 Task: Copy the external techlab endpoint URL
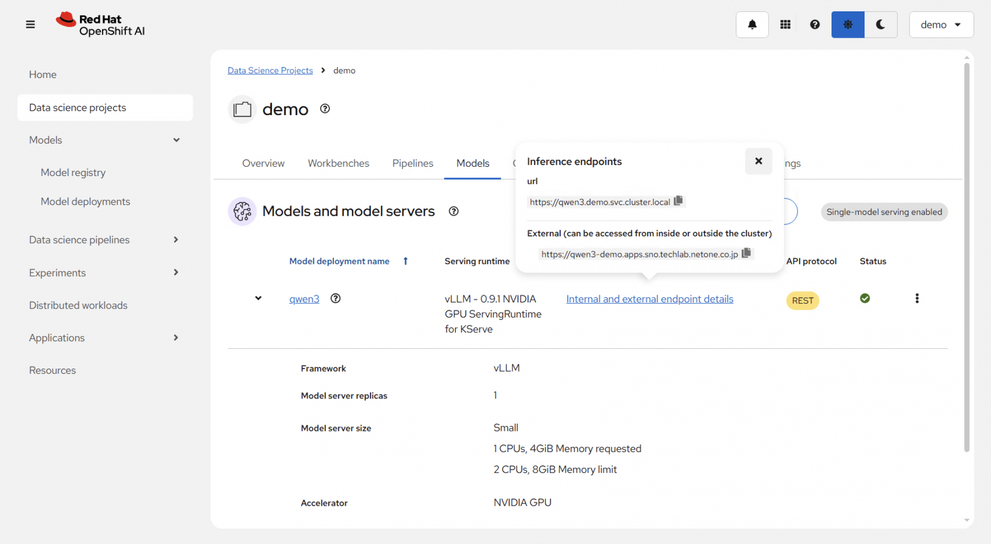coord(746,252)
